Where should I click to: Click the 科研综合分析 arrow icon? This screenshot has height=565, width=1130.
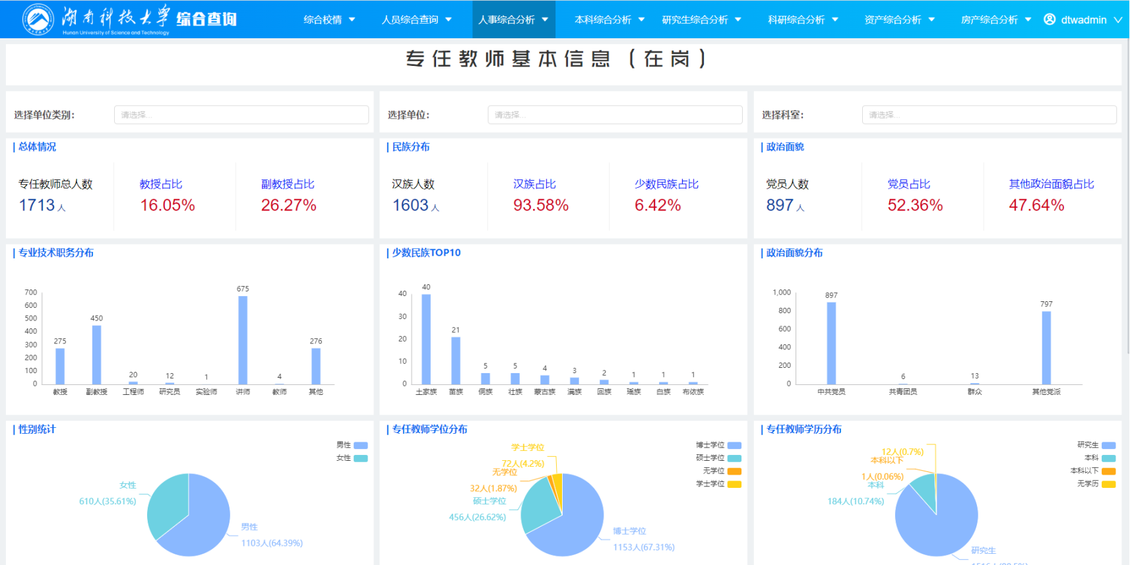pos(835,20)
